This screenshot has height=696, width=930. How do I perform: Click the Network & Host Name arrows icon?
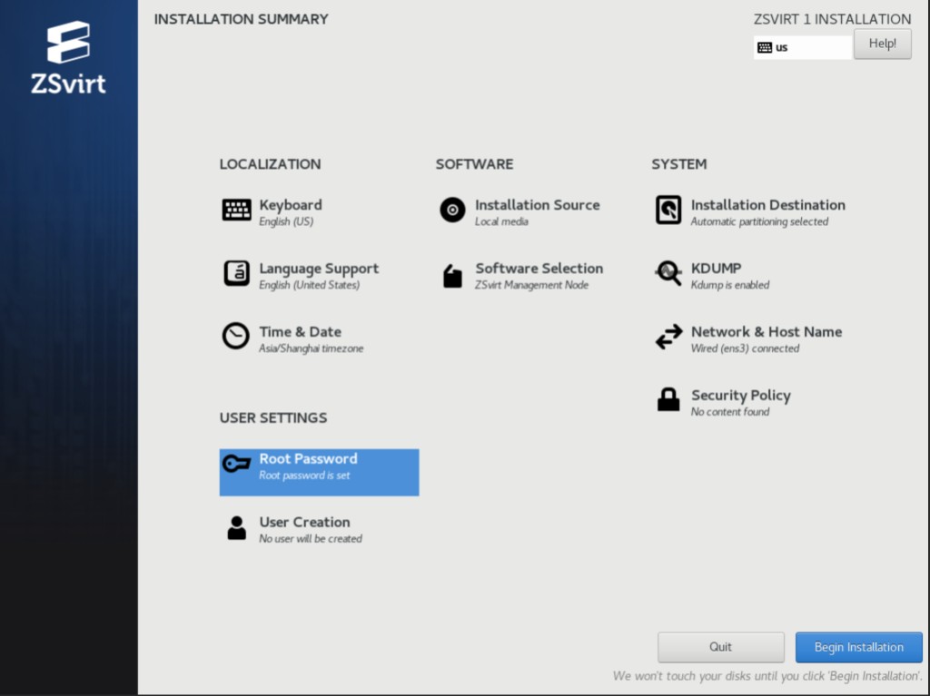pyautogui.click(x=669, y=337)
